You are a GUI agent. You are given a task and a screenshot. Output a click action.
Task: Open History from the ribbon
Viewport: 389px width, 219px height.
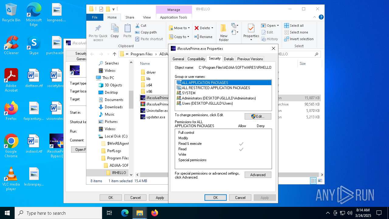[269, 39]
